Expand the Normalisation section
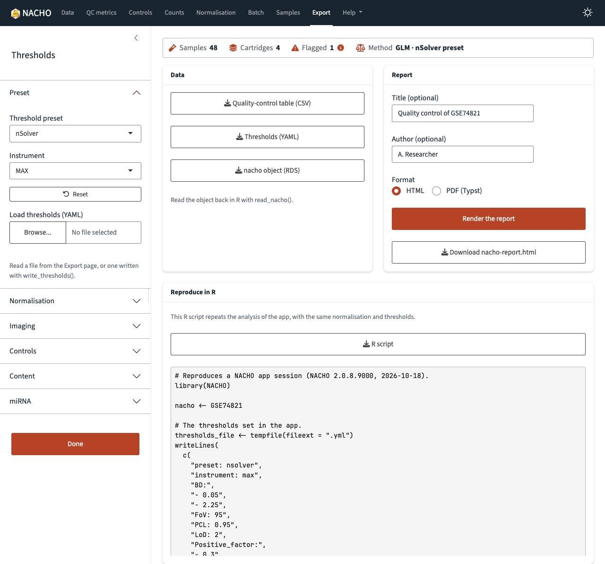The height and width of the screenshot is (564, 605). [x=75, y=301]
